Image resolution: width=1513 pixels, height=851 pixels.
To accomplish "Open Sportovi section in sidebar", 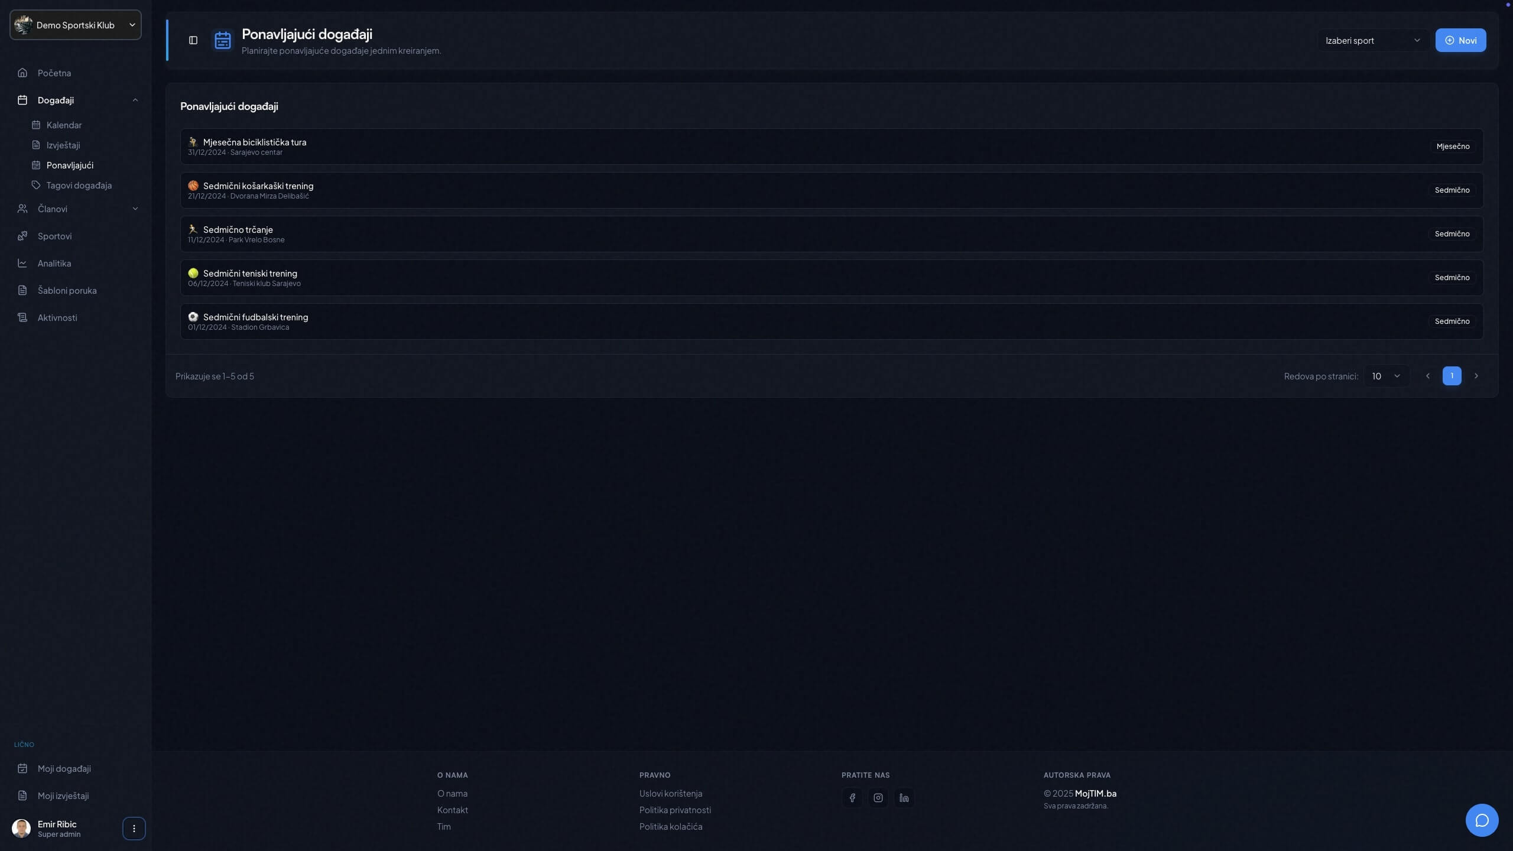I will (54, 236).
